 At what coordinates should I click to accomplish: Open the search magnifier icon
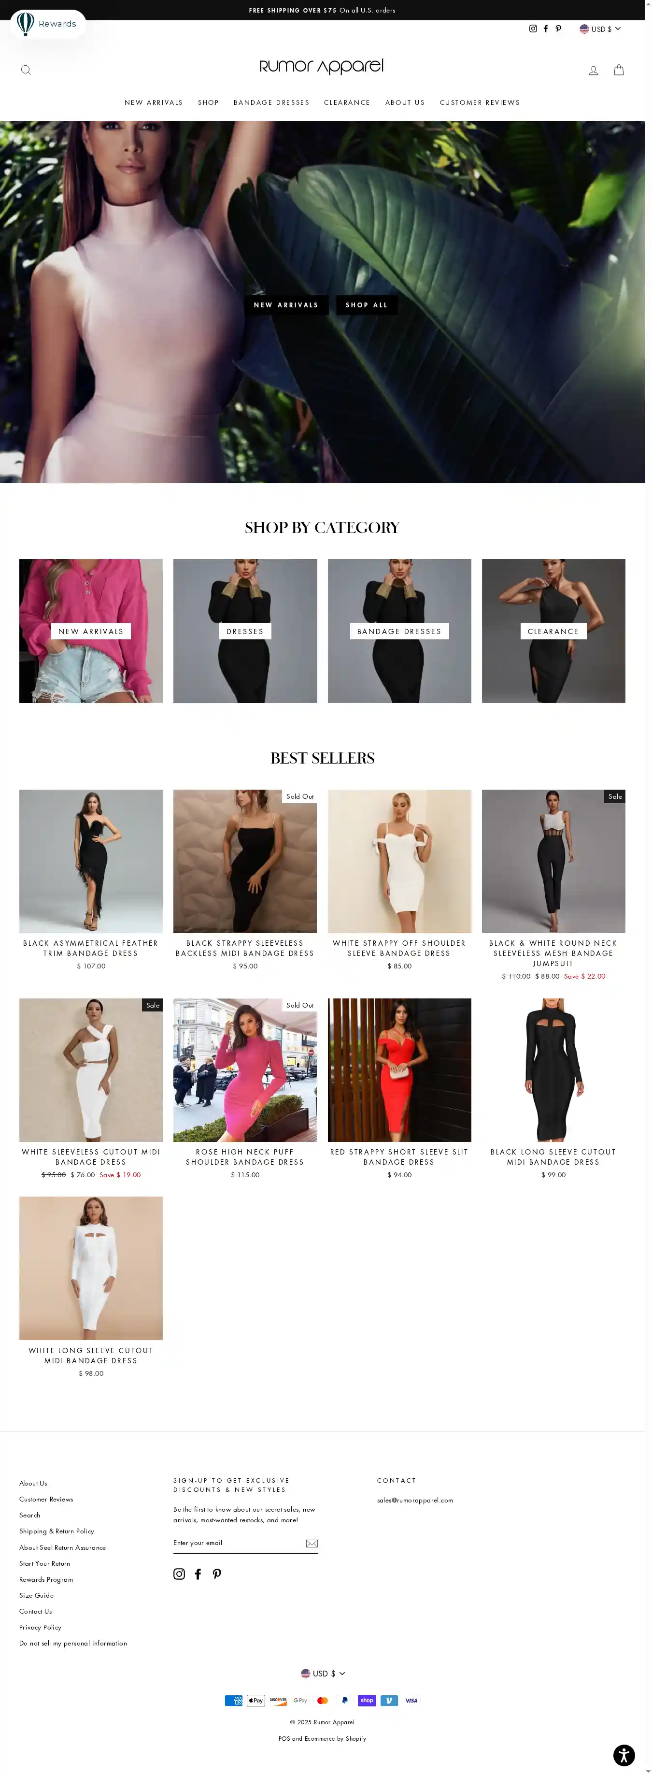(26, 71)
